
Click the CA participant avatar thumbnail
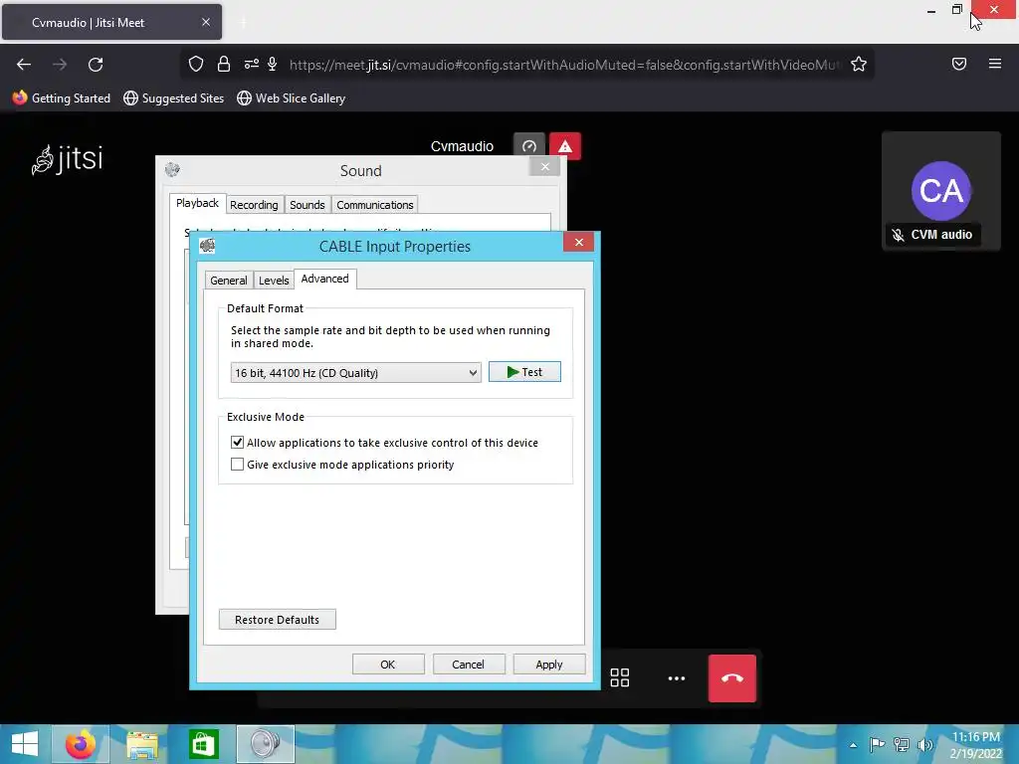[x=941, y=190]
